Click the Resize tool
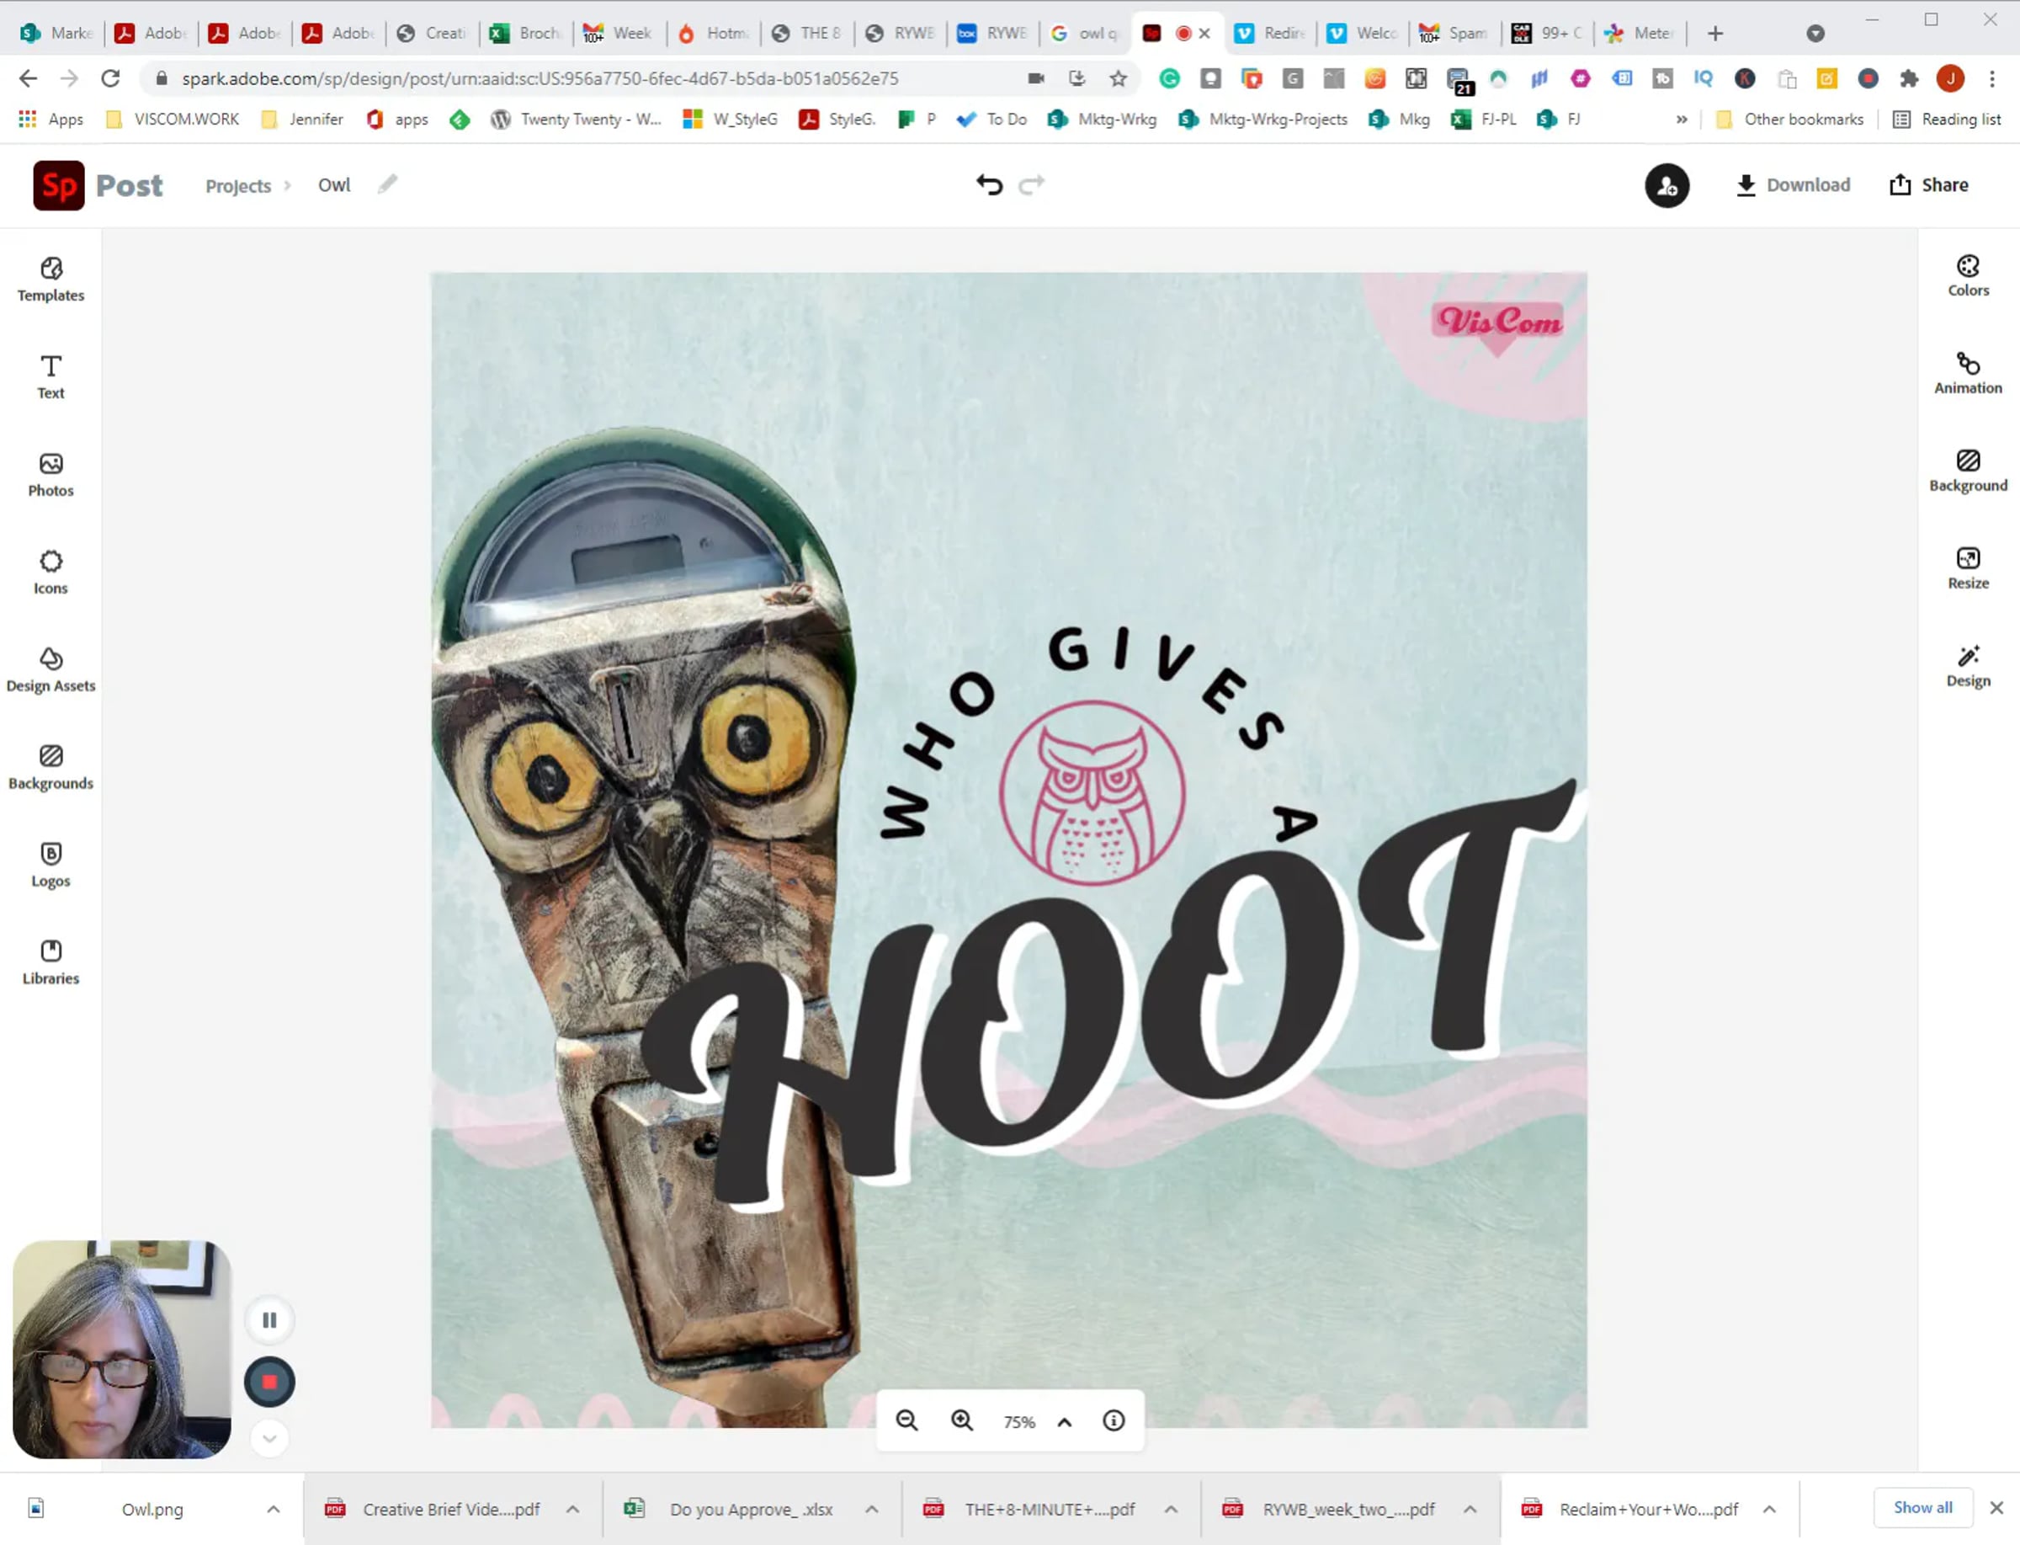 tap(1967, 567)
